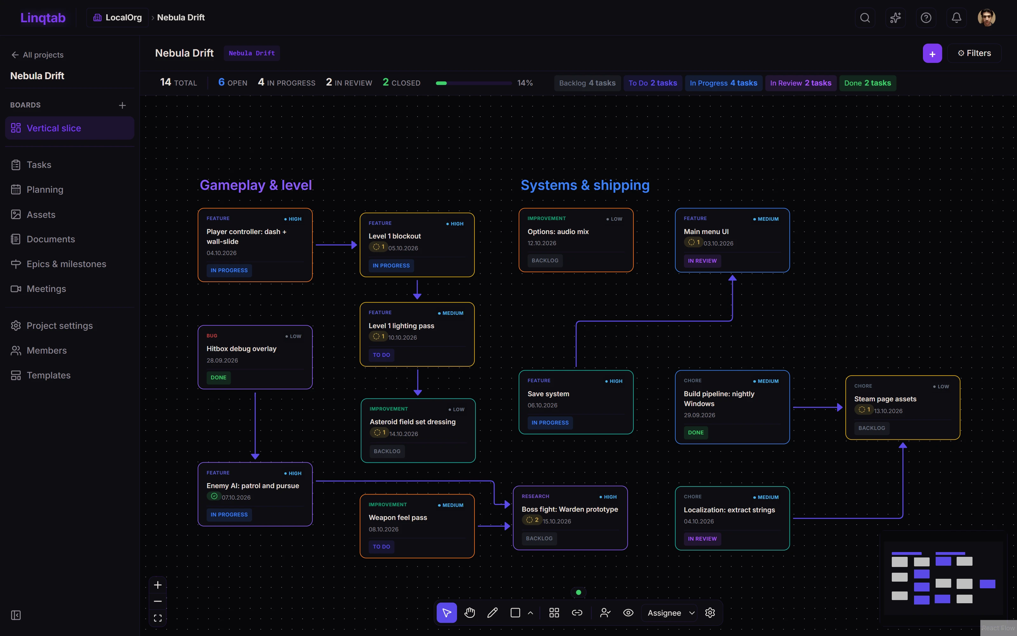Select the Systems & shipping heading
The height and width of the screenshot is (636, 1017).
point(585,185)
